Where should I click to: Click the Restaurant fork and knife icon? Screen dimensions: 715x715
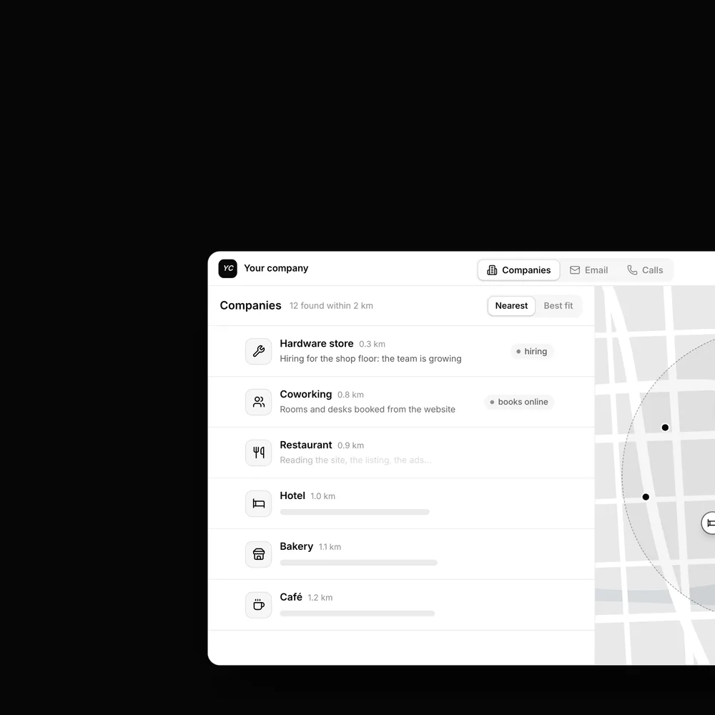pyautogui.click(x=259, y=453)
